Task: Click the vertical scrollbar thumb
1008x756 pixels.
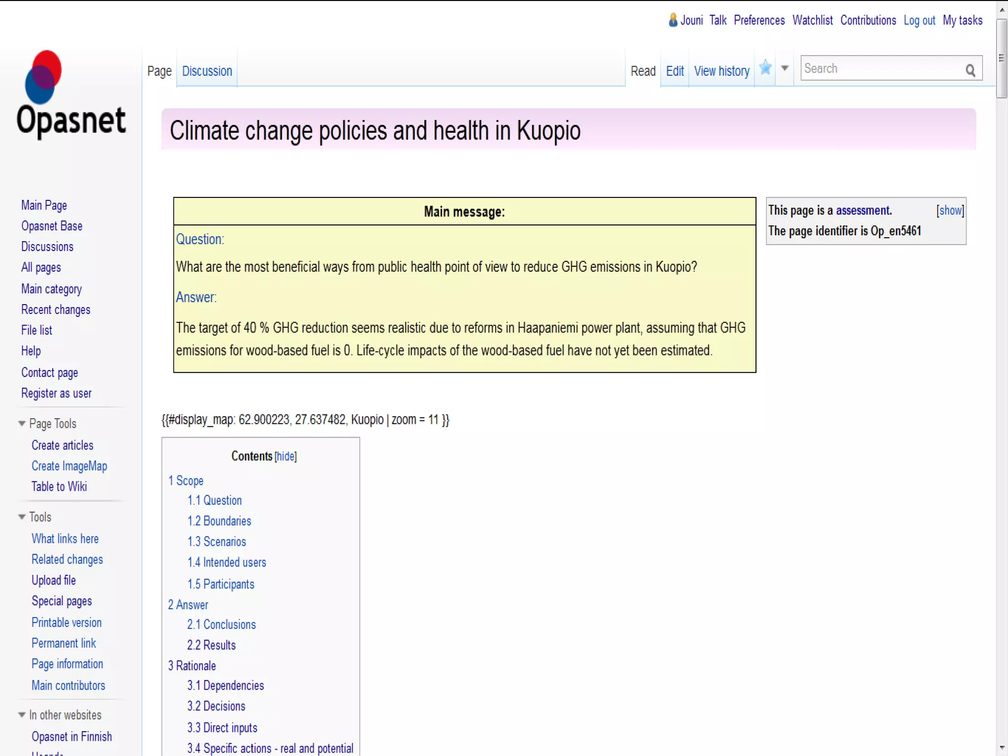Action: click(x=1002, y=59)
